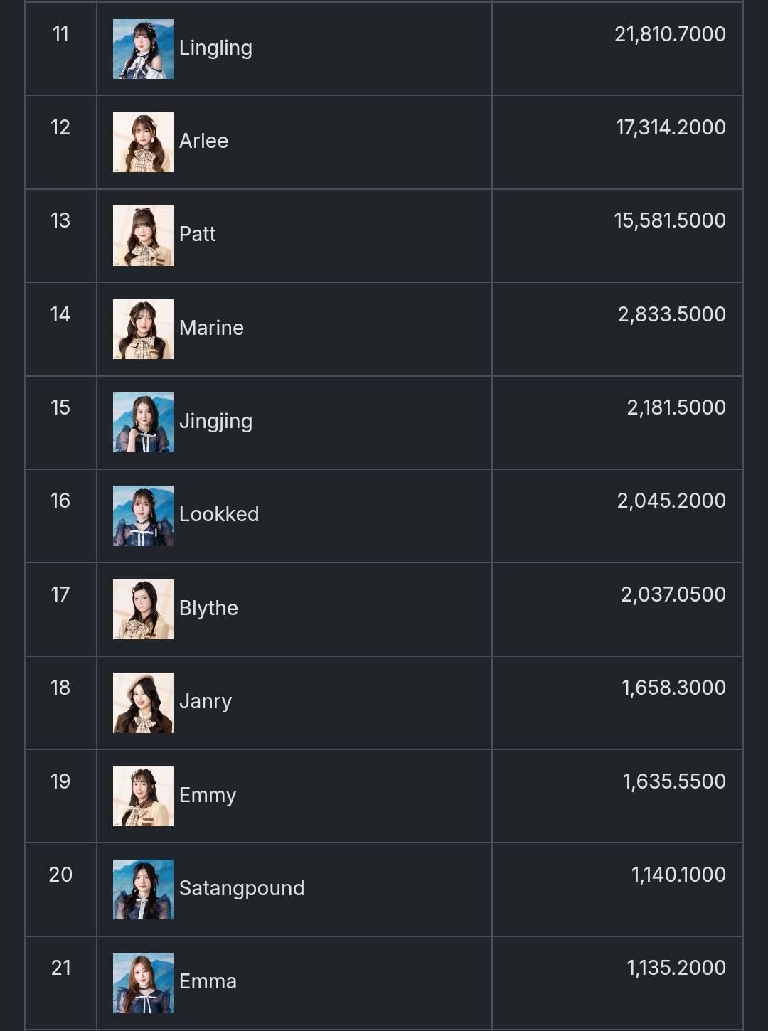Screen dimensions: 768x1031
Task: Click the name Jingjing
Action: pos(215,422)
